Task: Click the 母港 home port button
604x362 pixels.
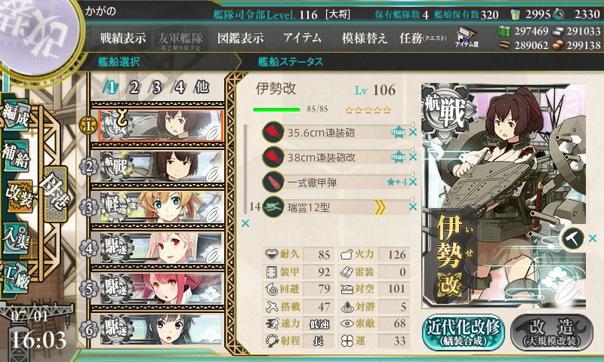Action: click(55, 194)
